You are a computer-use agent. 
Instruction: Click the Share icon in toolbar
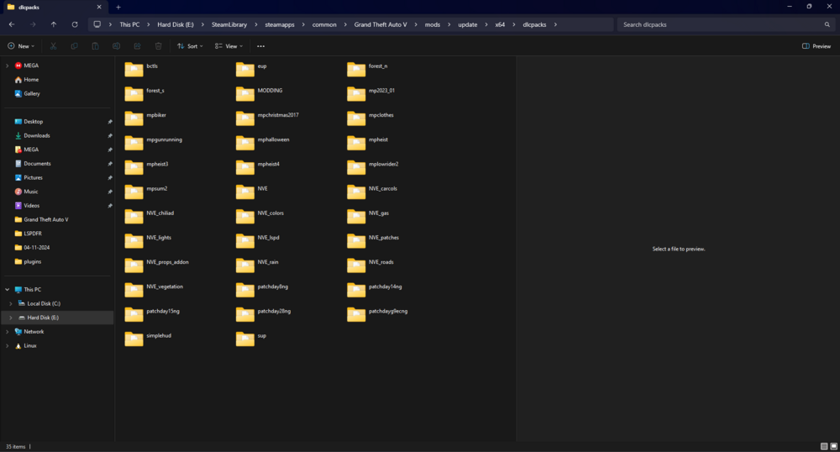click(x=137, y=46)
